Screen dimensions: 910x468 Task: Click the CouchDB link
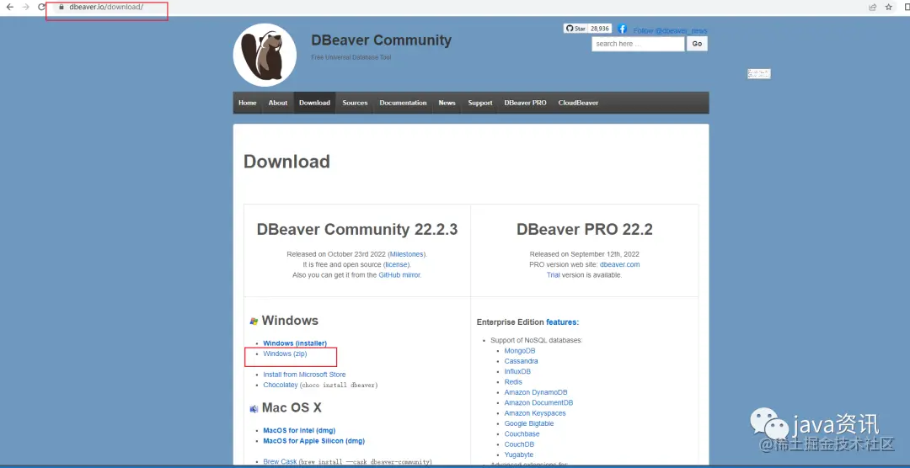519,444
